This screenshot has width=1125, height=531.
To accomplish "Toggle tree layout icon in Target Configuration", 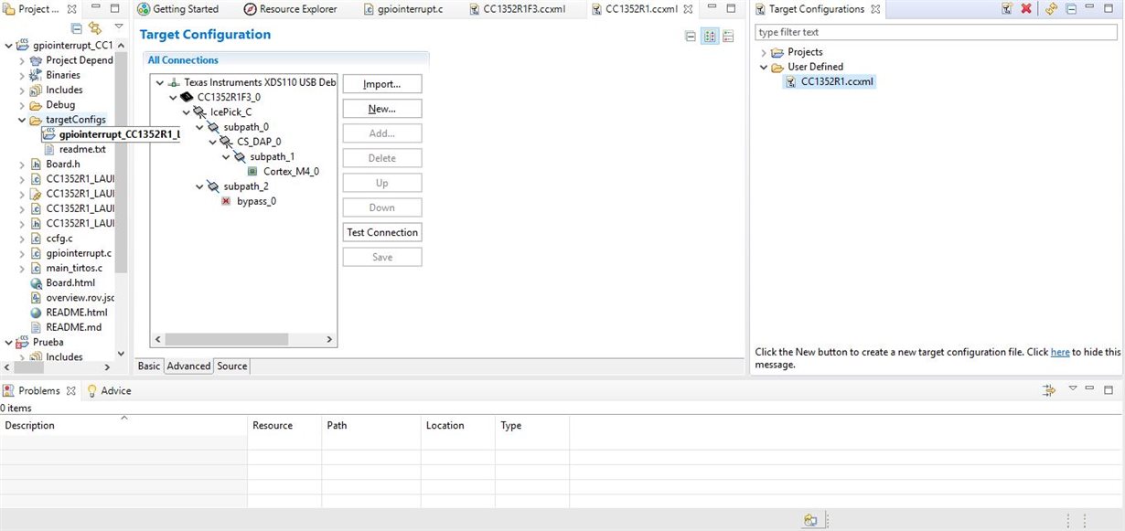I will click(710, 37).
